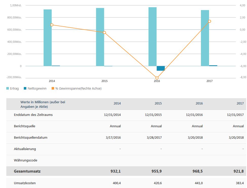Select the Enddatum des Zeitraums row label

(x=33, y=115)
